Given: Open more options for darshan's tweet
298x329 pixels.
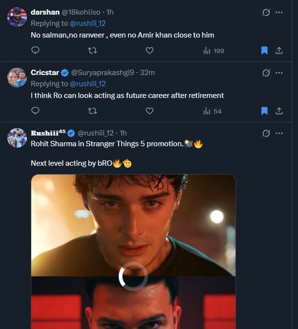Looking at the screenshot, I should (x=279, y=12).
